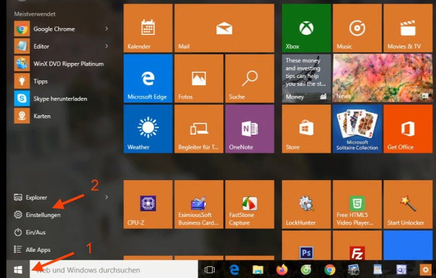Open the OneNote tile
The height and width of the screenshot is (278, 436).
(249, 129)
